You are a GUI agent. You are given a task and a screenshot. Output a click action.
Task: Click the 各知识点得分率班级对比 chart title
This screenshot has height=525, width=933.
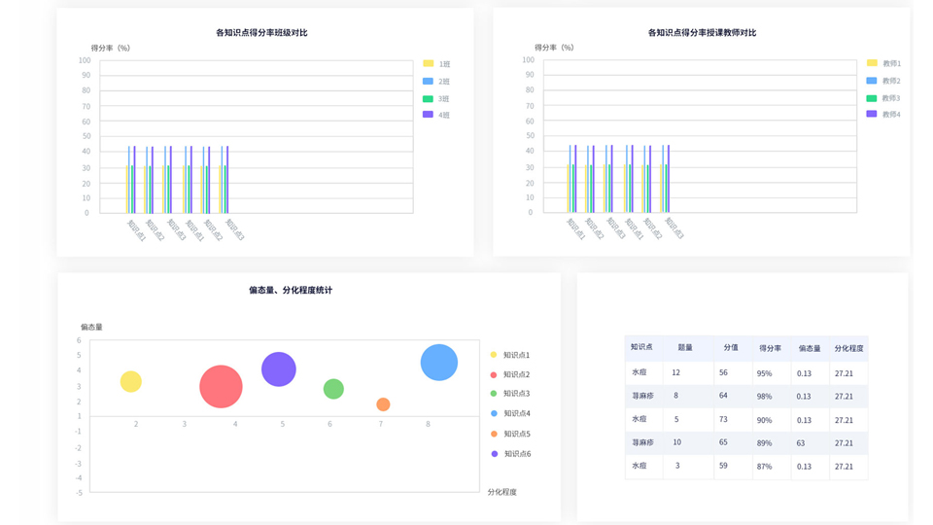pyautogui.click(x=261, y=33)
